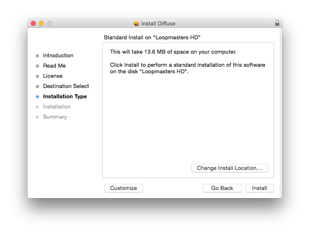Click Change Install Location… button
Image resolution: width=320 pixels, height=237 pixels.
pos(230,168)
